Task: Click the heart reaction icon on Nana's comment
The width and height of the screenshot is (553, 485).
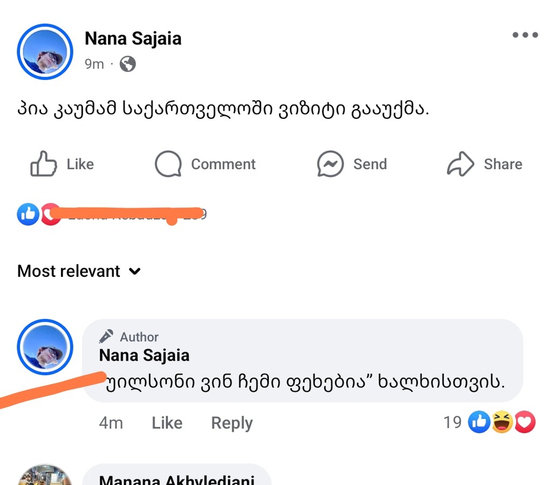Action: (524, 422)
